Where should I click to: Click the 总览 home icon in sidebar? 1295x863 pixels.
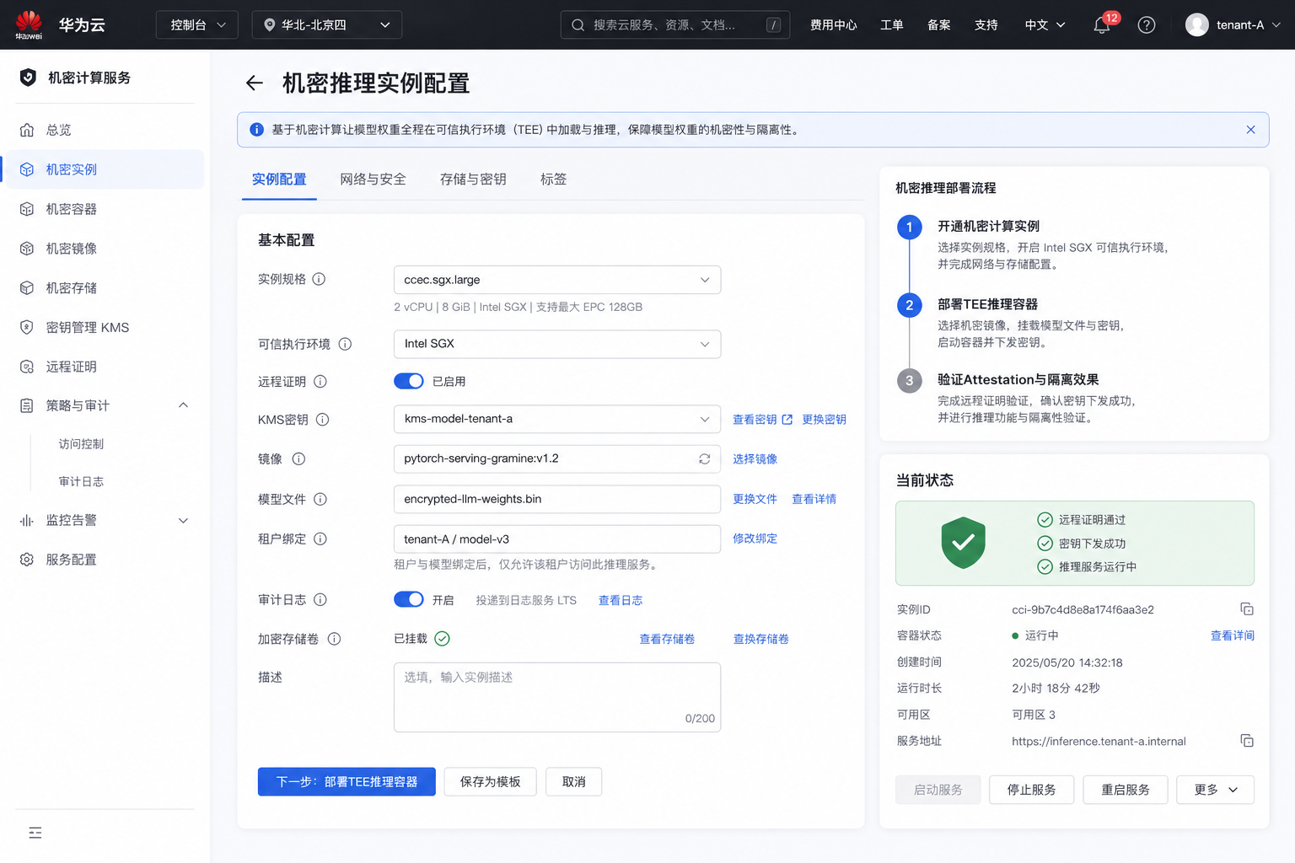coord(27,130)
